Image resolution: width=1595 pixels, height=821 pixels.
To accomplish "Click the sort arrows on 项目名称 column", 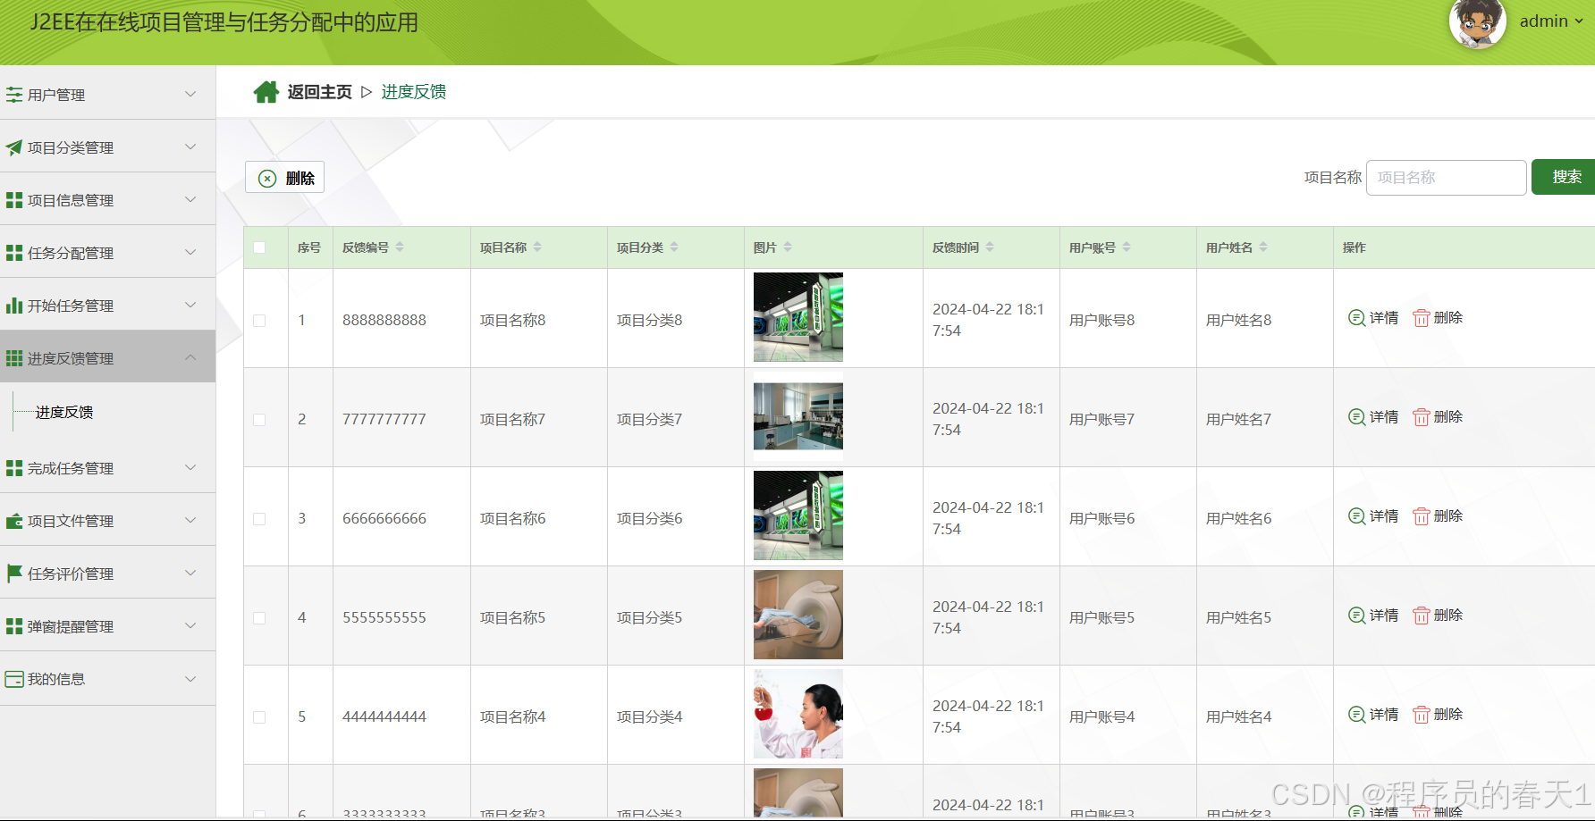I will [537, 247].
